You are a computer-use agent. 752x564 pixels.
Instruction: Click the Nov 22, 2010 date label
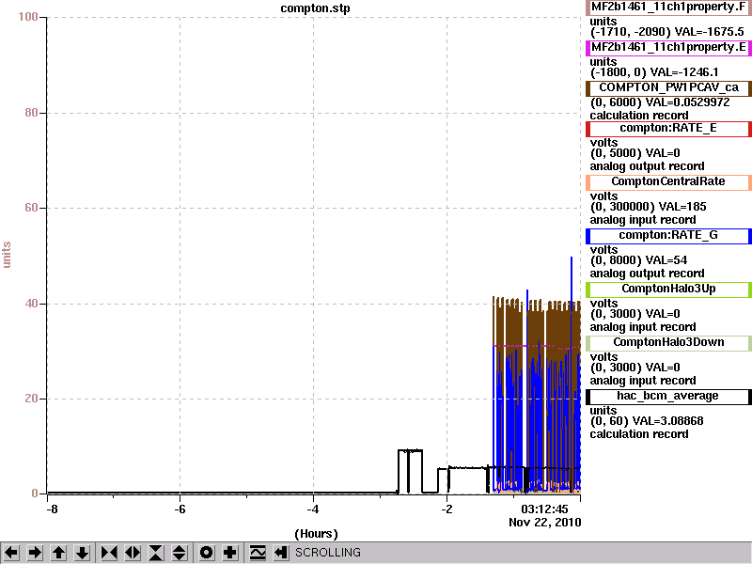click(x=545, y=523)
